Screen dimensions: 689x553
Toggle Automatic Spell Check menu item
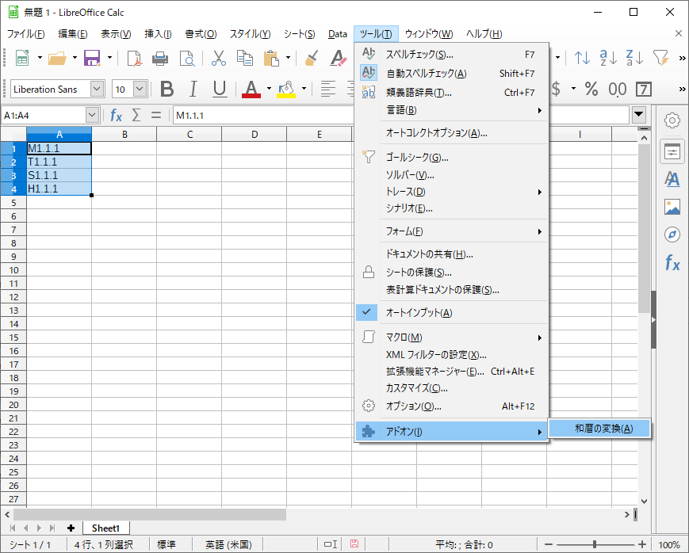pyautogui.click(x=451, y=74)
